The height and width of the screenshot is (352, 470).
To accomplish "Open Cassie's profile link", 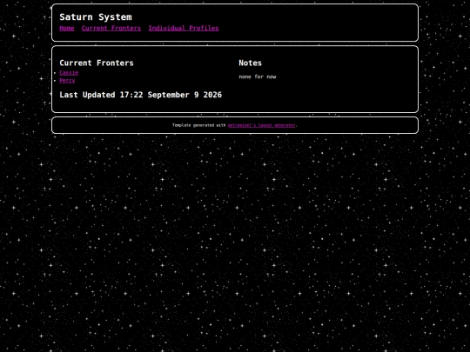I will (x=69, y=73).
